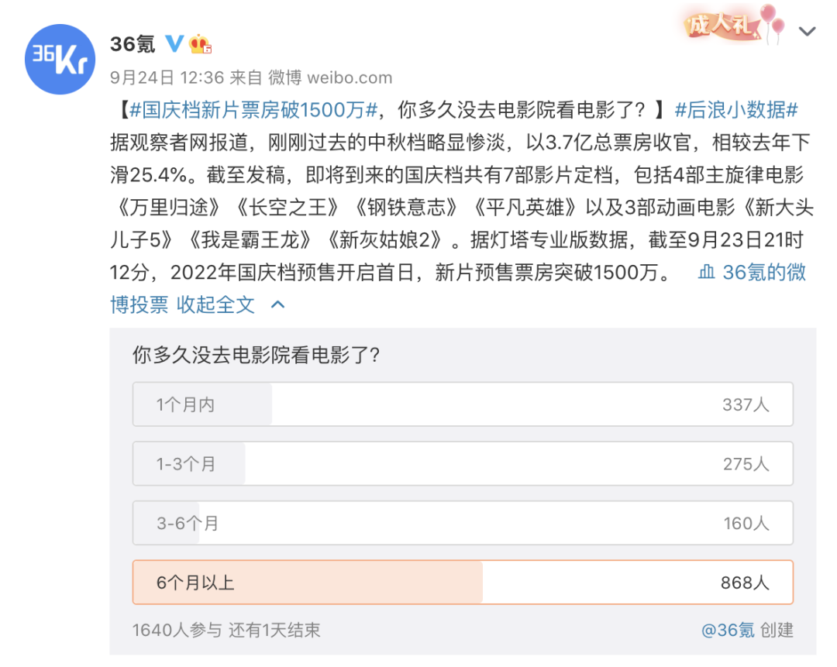Click the 微博 weibo.com source link
837x667 pixels.
(x=330, y=77)
